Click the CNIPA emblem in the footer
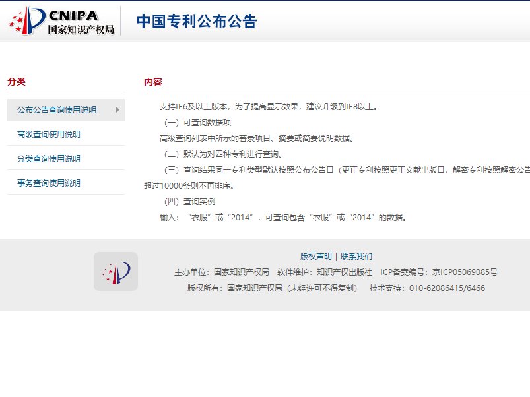 pyautogui.click(x=116, y=271)
